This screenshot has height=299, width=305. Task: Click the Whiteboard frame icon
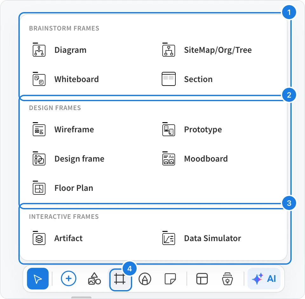(x=39, y=79)
